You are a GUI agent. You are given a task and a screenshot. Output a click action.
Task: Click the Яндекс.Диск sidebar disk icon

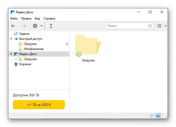[x=16, y=54]
